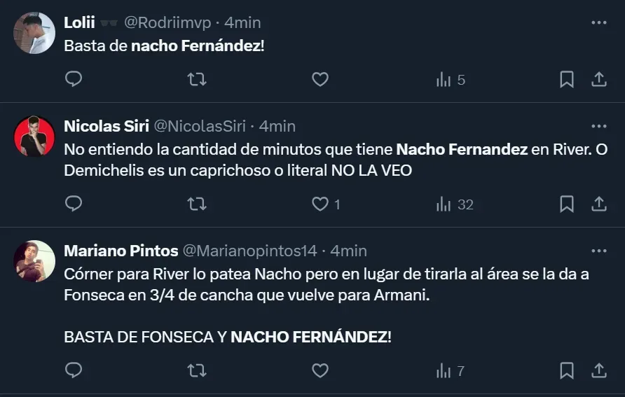
Task: Open @NicolasSiri profile handle link
Action: [199, 126]
